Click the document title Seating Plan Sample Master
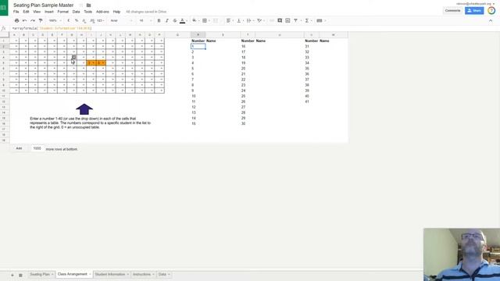 (44, 5)
